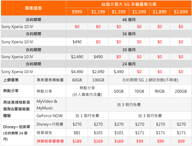The width and height of the screenshot is (192, 146).
Task: Click the 50GB hotspot sharing cell
Action: pos(119,91)
